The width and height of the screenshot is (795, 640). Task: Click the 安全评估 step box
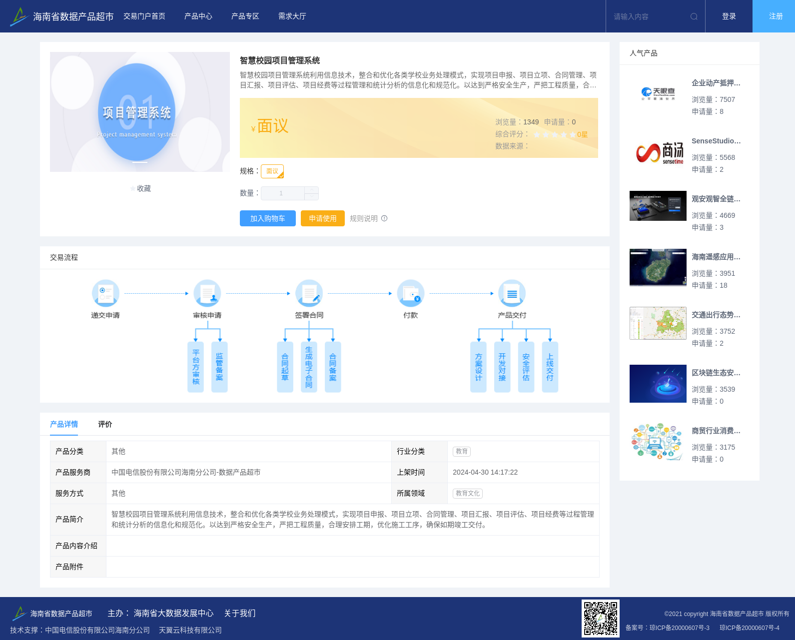[x=526, y=367]
